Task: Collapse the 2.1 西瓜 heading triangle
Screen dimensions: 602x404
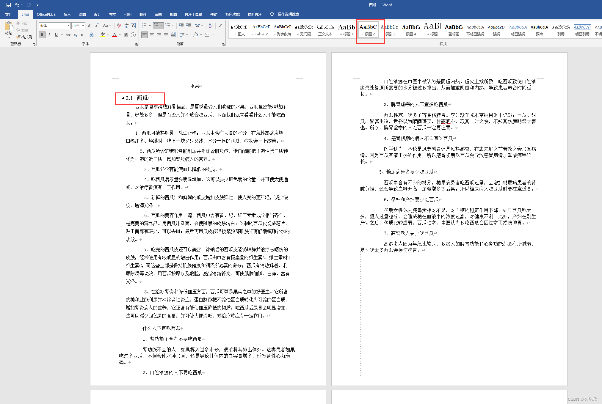Action: 123,98
